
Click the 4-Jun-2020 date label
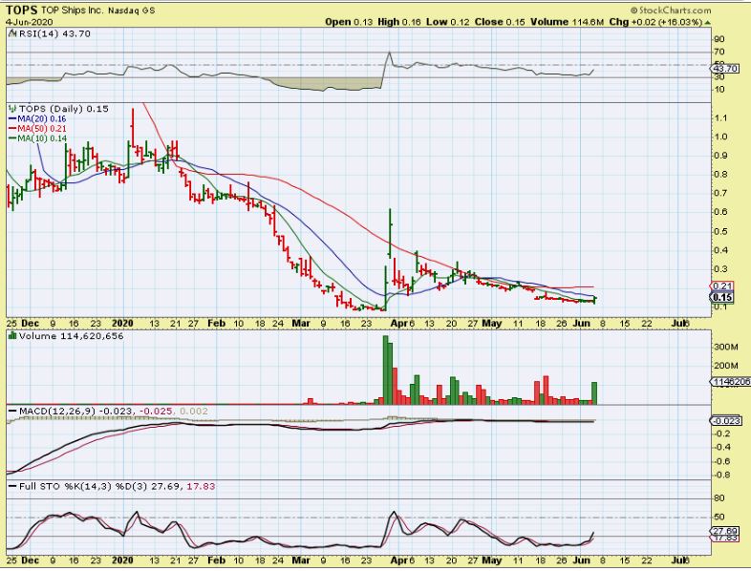point(30,22)
